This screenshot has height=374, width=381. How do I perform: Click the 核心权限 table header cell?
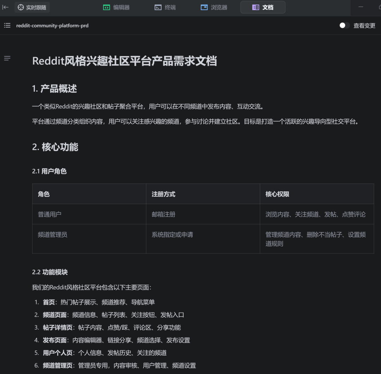pyautogui.click(x=317, y=194)
